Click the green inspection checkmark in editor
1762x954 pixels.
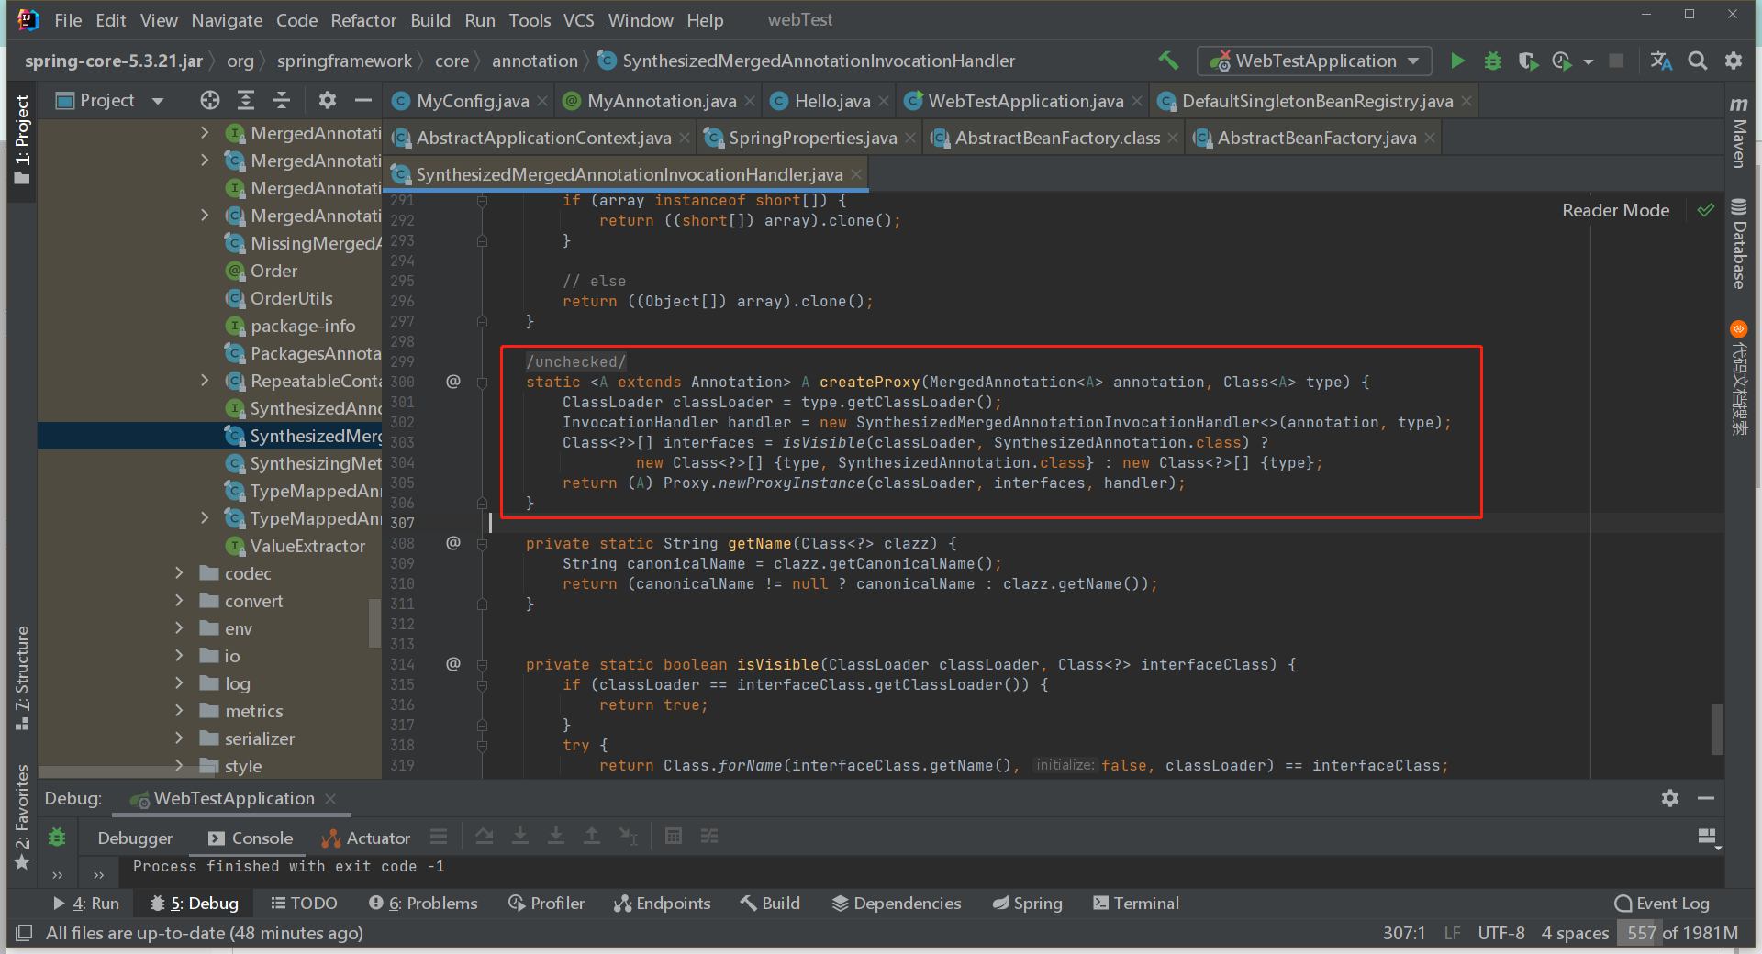point(1706,210)
